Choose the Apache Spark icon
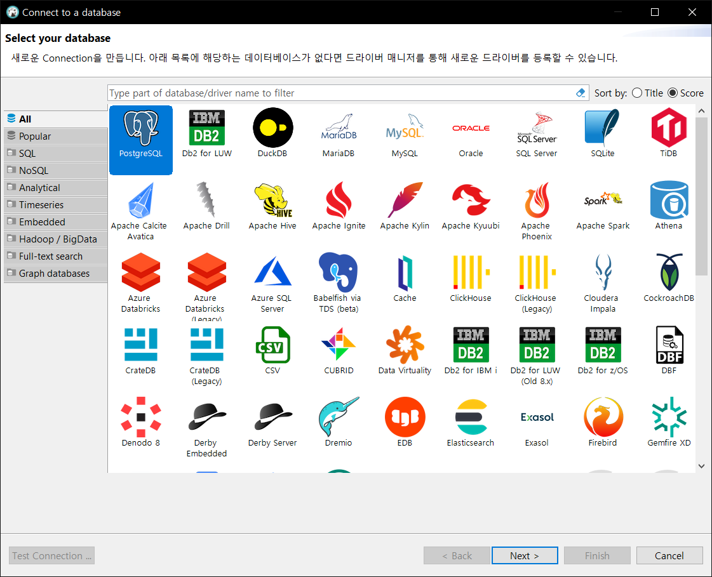Viewport: 712px width, 577px height. point(603,200)
